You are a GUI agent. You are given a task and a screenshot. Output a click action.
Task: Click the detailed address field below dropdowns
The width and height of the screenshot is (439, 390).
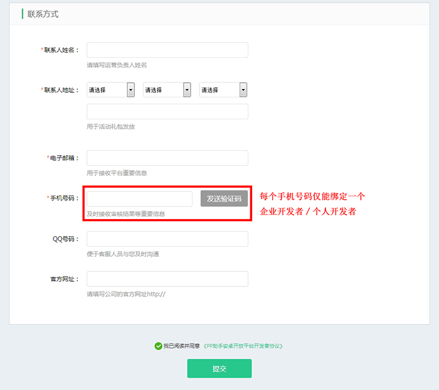coord(167,112)
